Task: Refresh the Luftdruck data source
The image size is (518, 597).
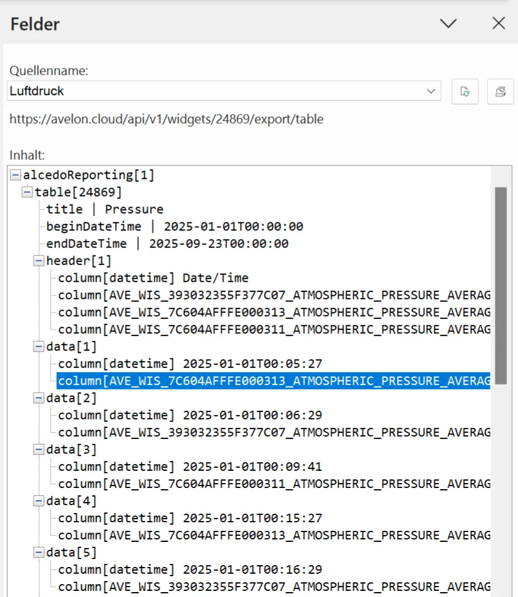Action: [465, 91]
